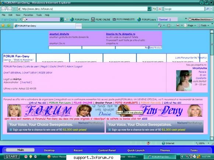Open FORUM Diana toolbar shortcut
214x160 pixels.
coord(80,19)
